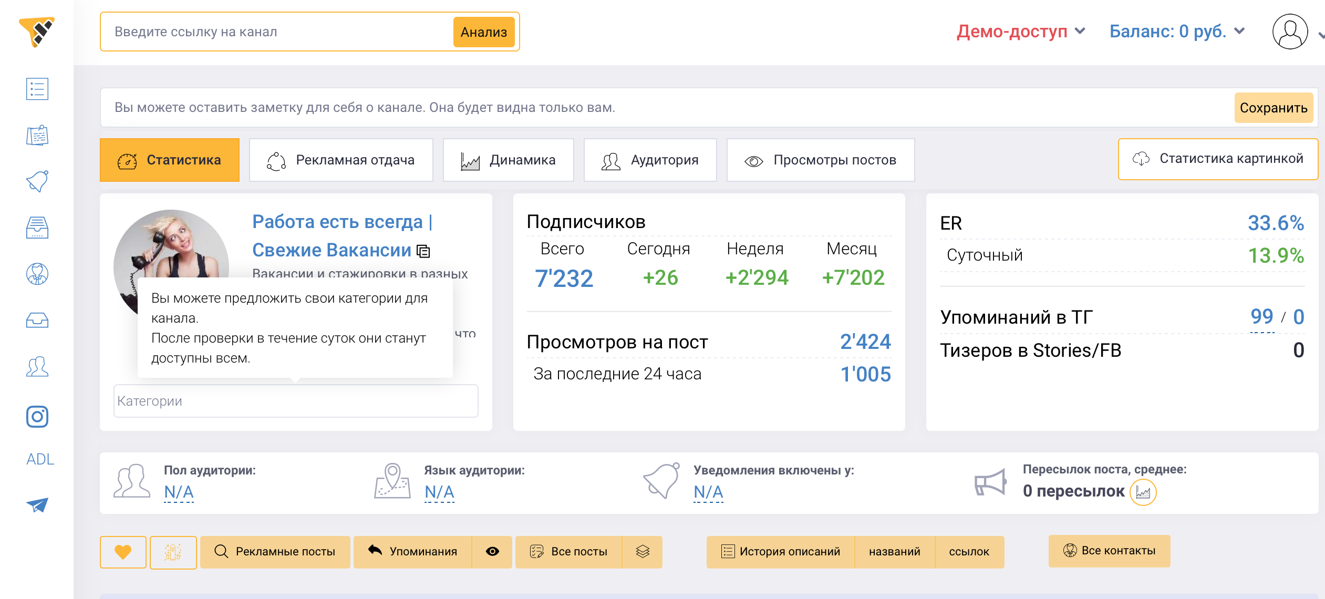Click the layers icon next to Все посты

[643, 552]
